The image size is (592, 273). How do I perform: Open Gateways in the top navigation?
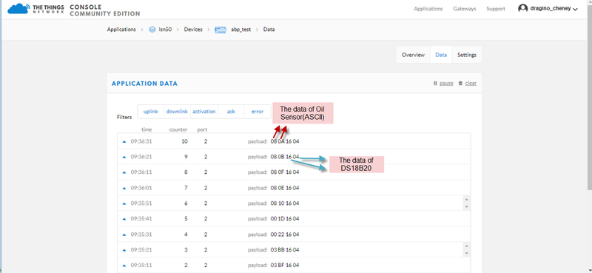click(465, 9)
